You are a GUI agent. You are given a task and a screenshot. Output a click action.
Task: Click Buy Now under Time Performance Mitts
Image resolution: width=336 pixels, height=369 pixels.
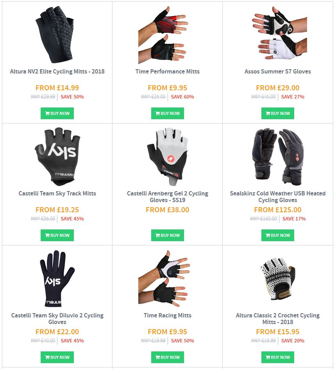168,113
